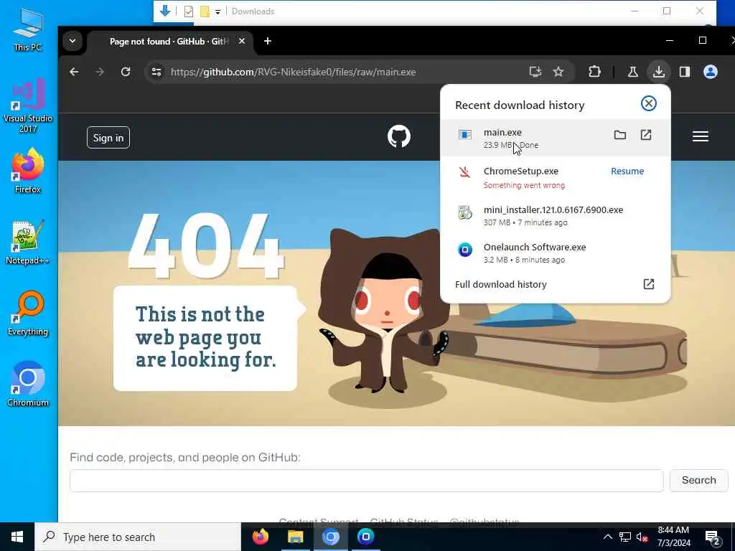Reload the GitHub page
735x551 pixels.
pyautogui.click(x=125, y=72)
